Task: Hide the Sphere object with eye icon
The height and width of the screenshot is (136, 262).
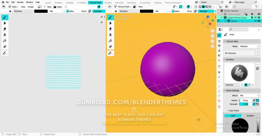Action: coord(255,21)
